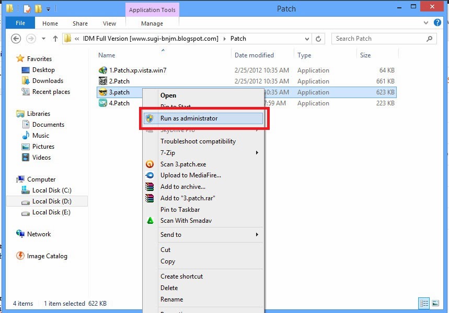Expand address bar history dropdown
The width and height of the screenshot is (449, 313).
click(x=307, y=39)
